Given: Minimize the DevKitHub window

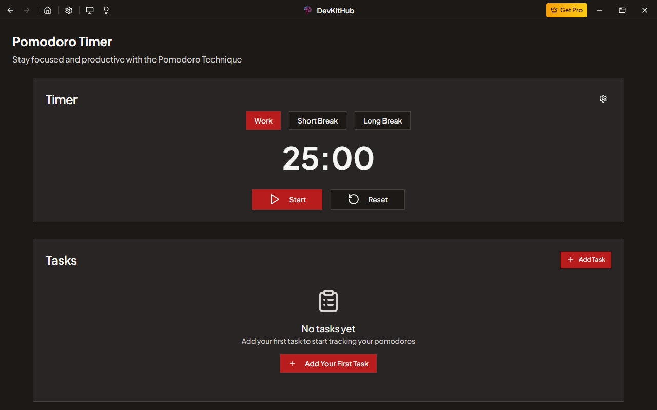Looking at the screenshot, I should coord(599,10).
